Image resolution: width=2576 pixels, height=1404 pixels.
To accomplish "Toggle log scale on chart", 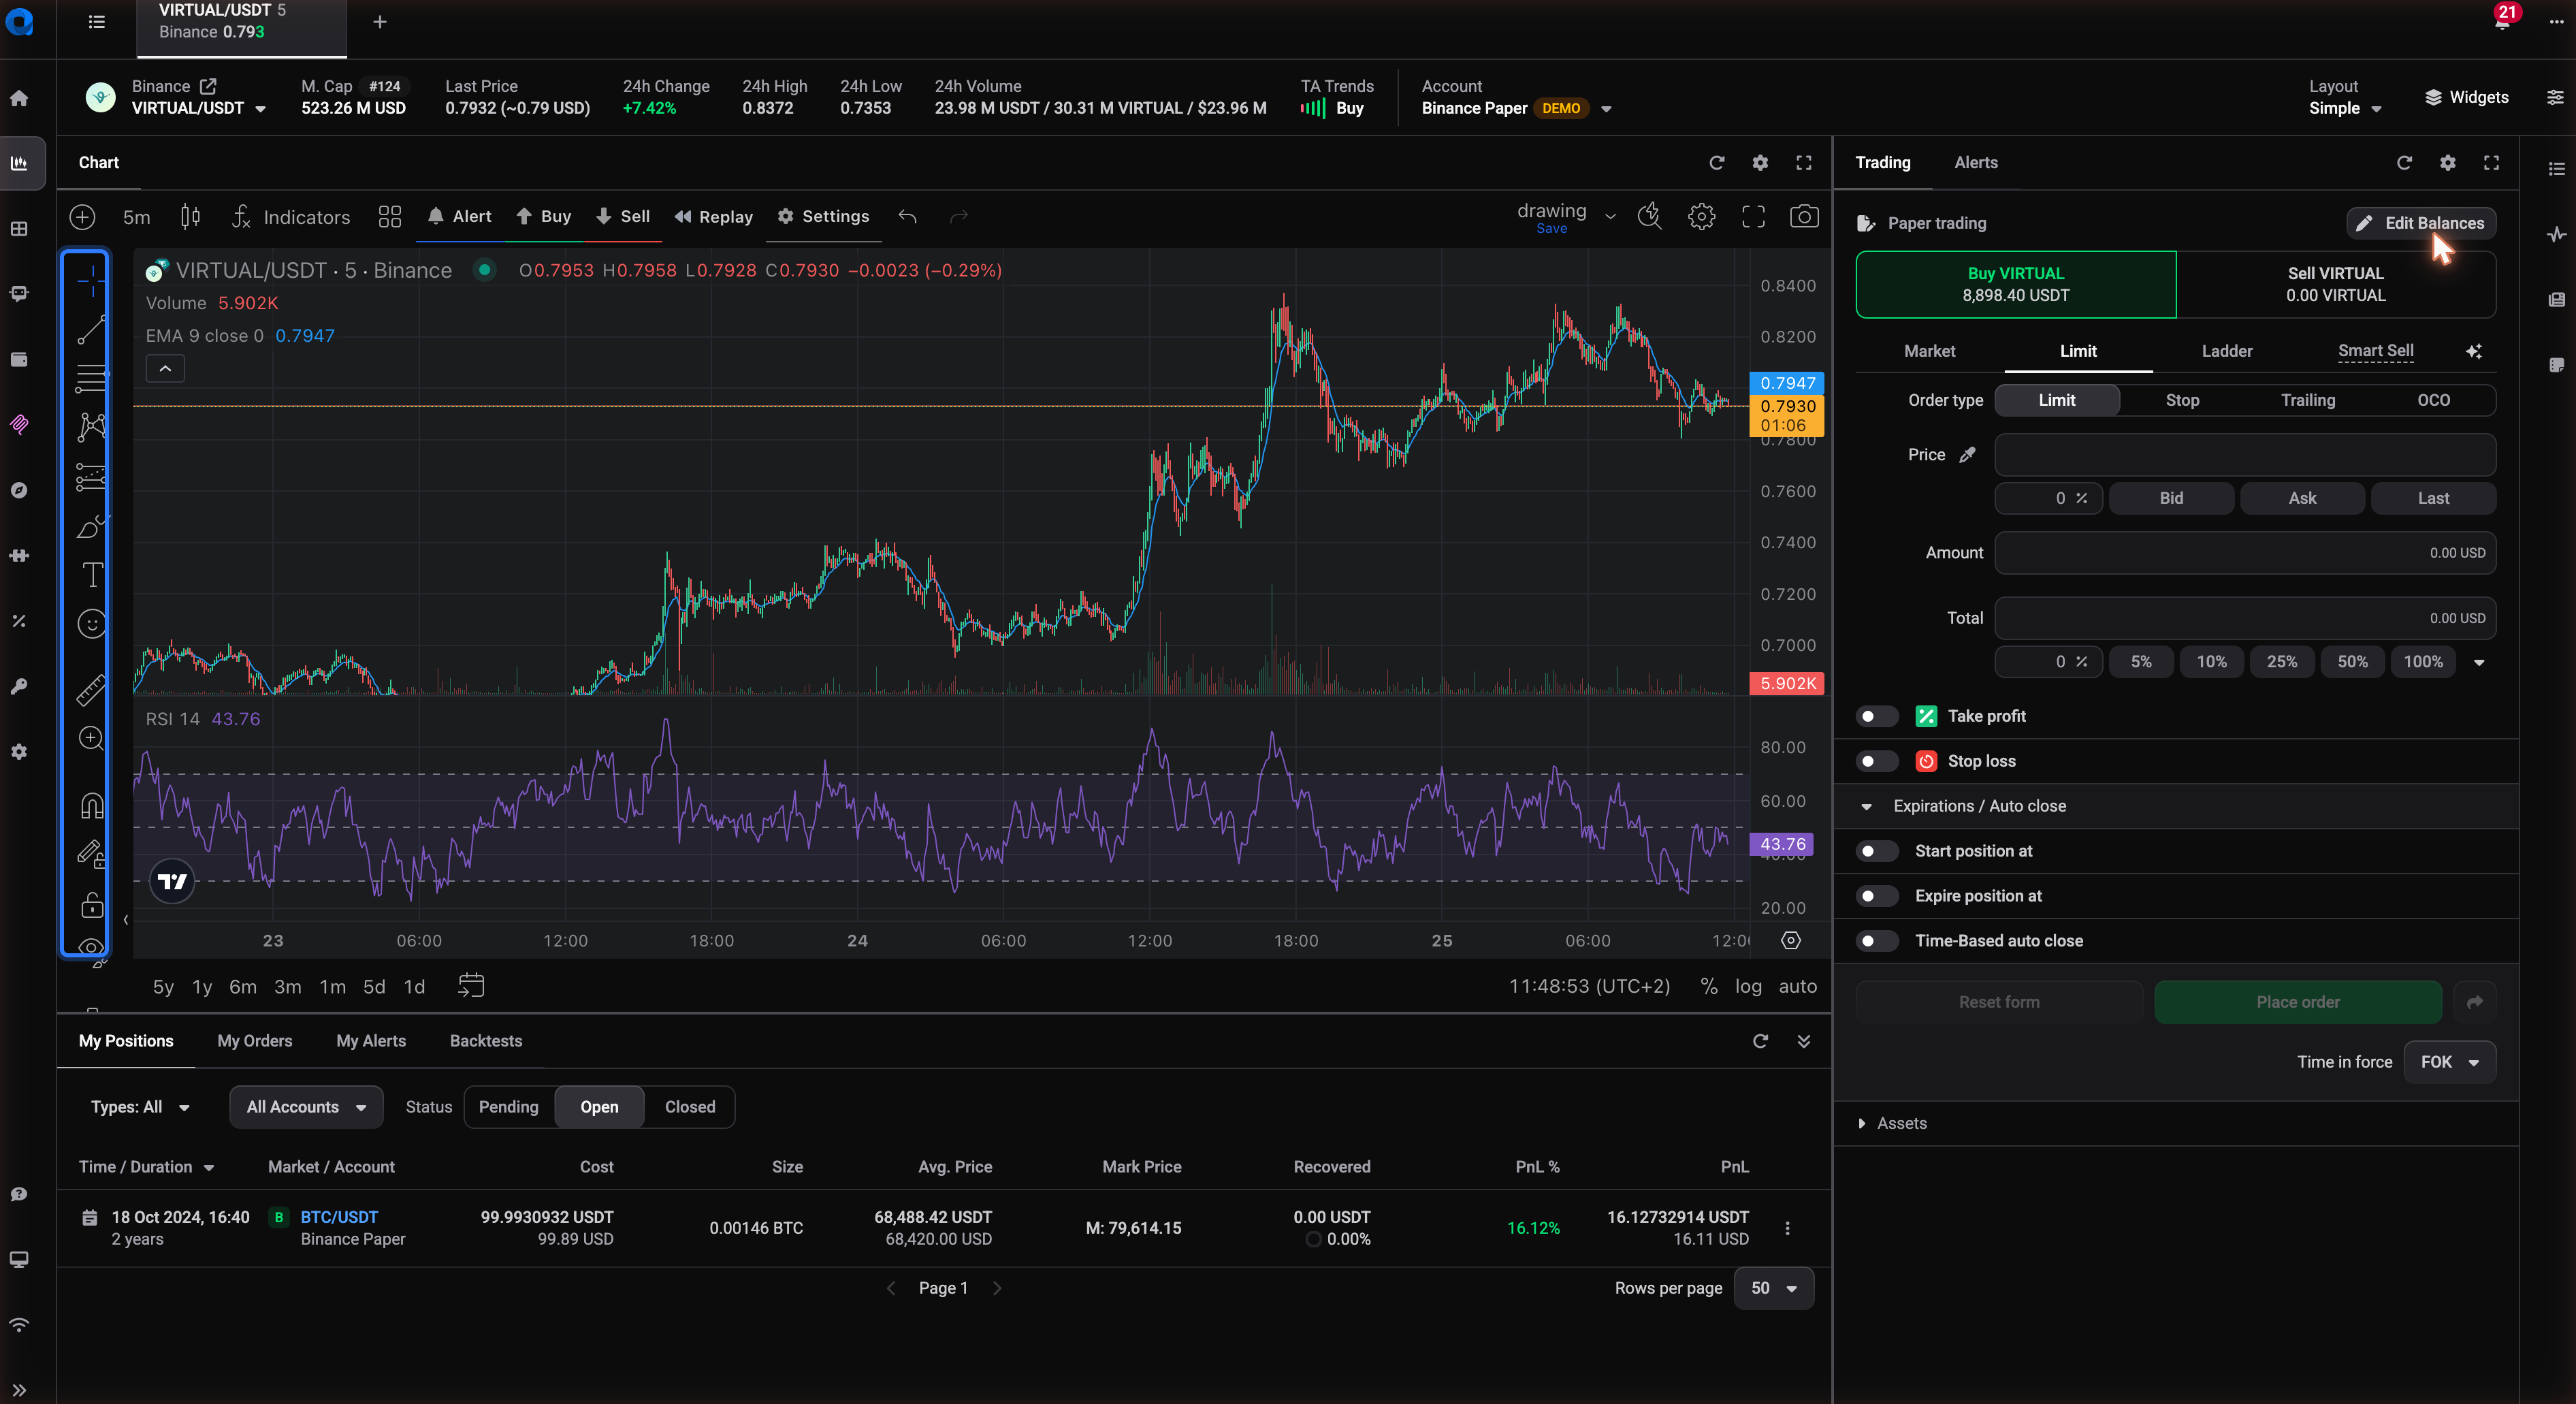I will click(1748, 986).
